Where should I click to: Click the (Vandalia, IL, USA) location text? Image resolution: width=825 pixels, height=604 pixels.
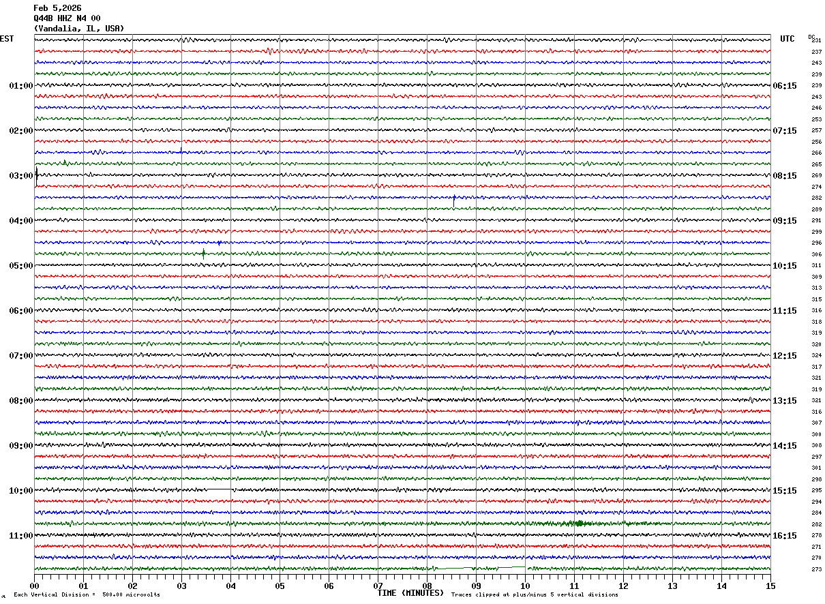[x=79, y=29]
